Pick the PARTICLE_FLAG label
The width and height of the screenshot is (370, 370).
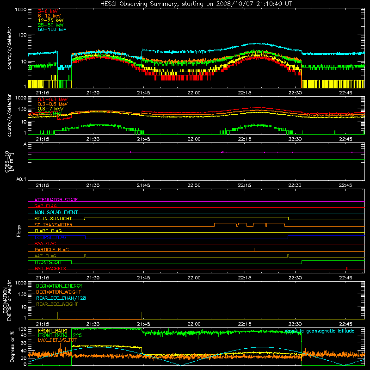(x=52, y=249)
